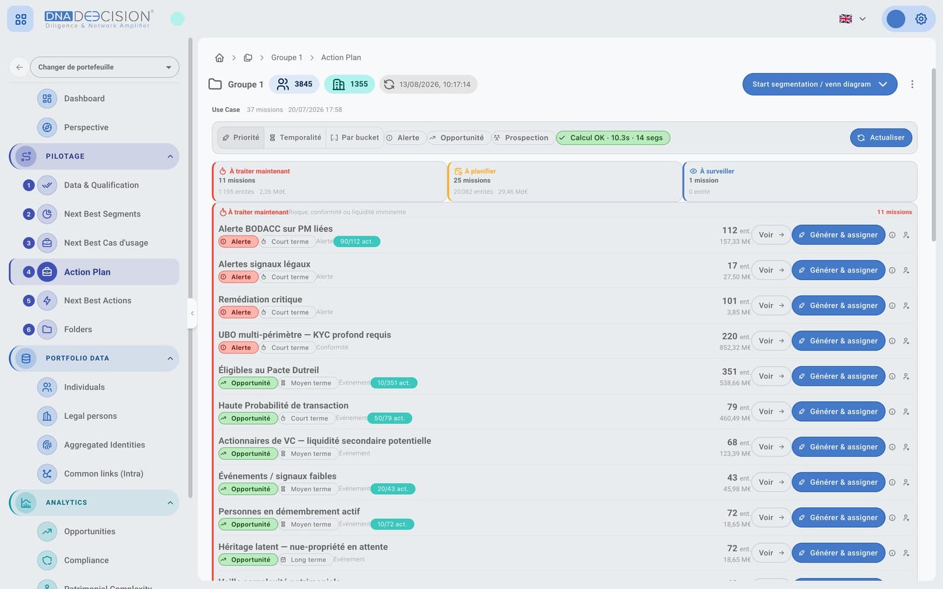Image resolution: width=943 pixels, height=589 pixels.
Task: Click the Next Best Actions lightning icon
Action: 47,300
